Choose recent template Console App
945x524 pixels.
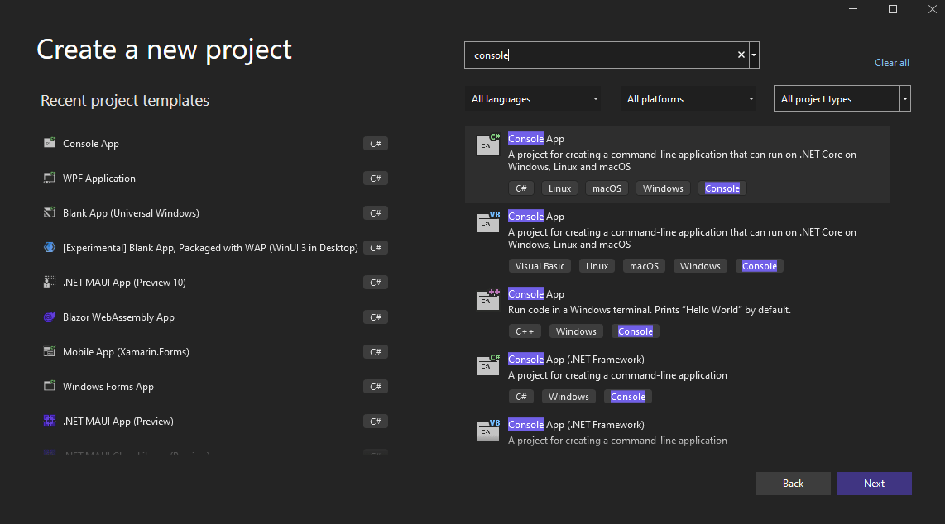215,143
